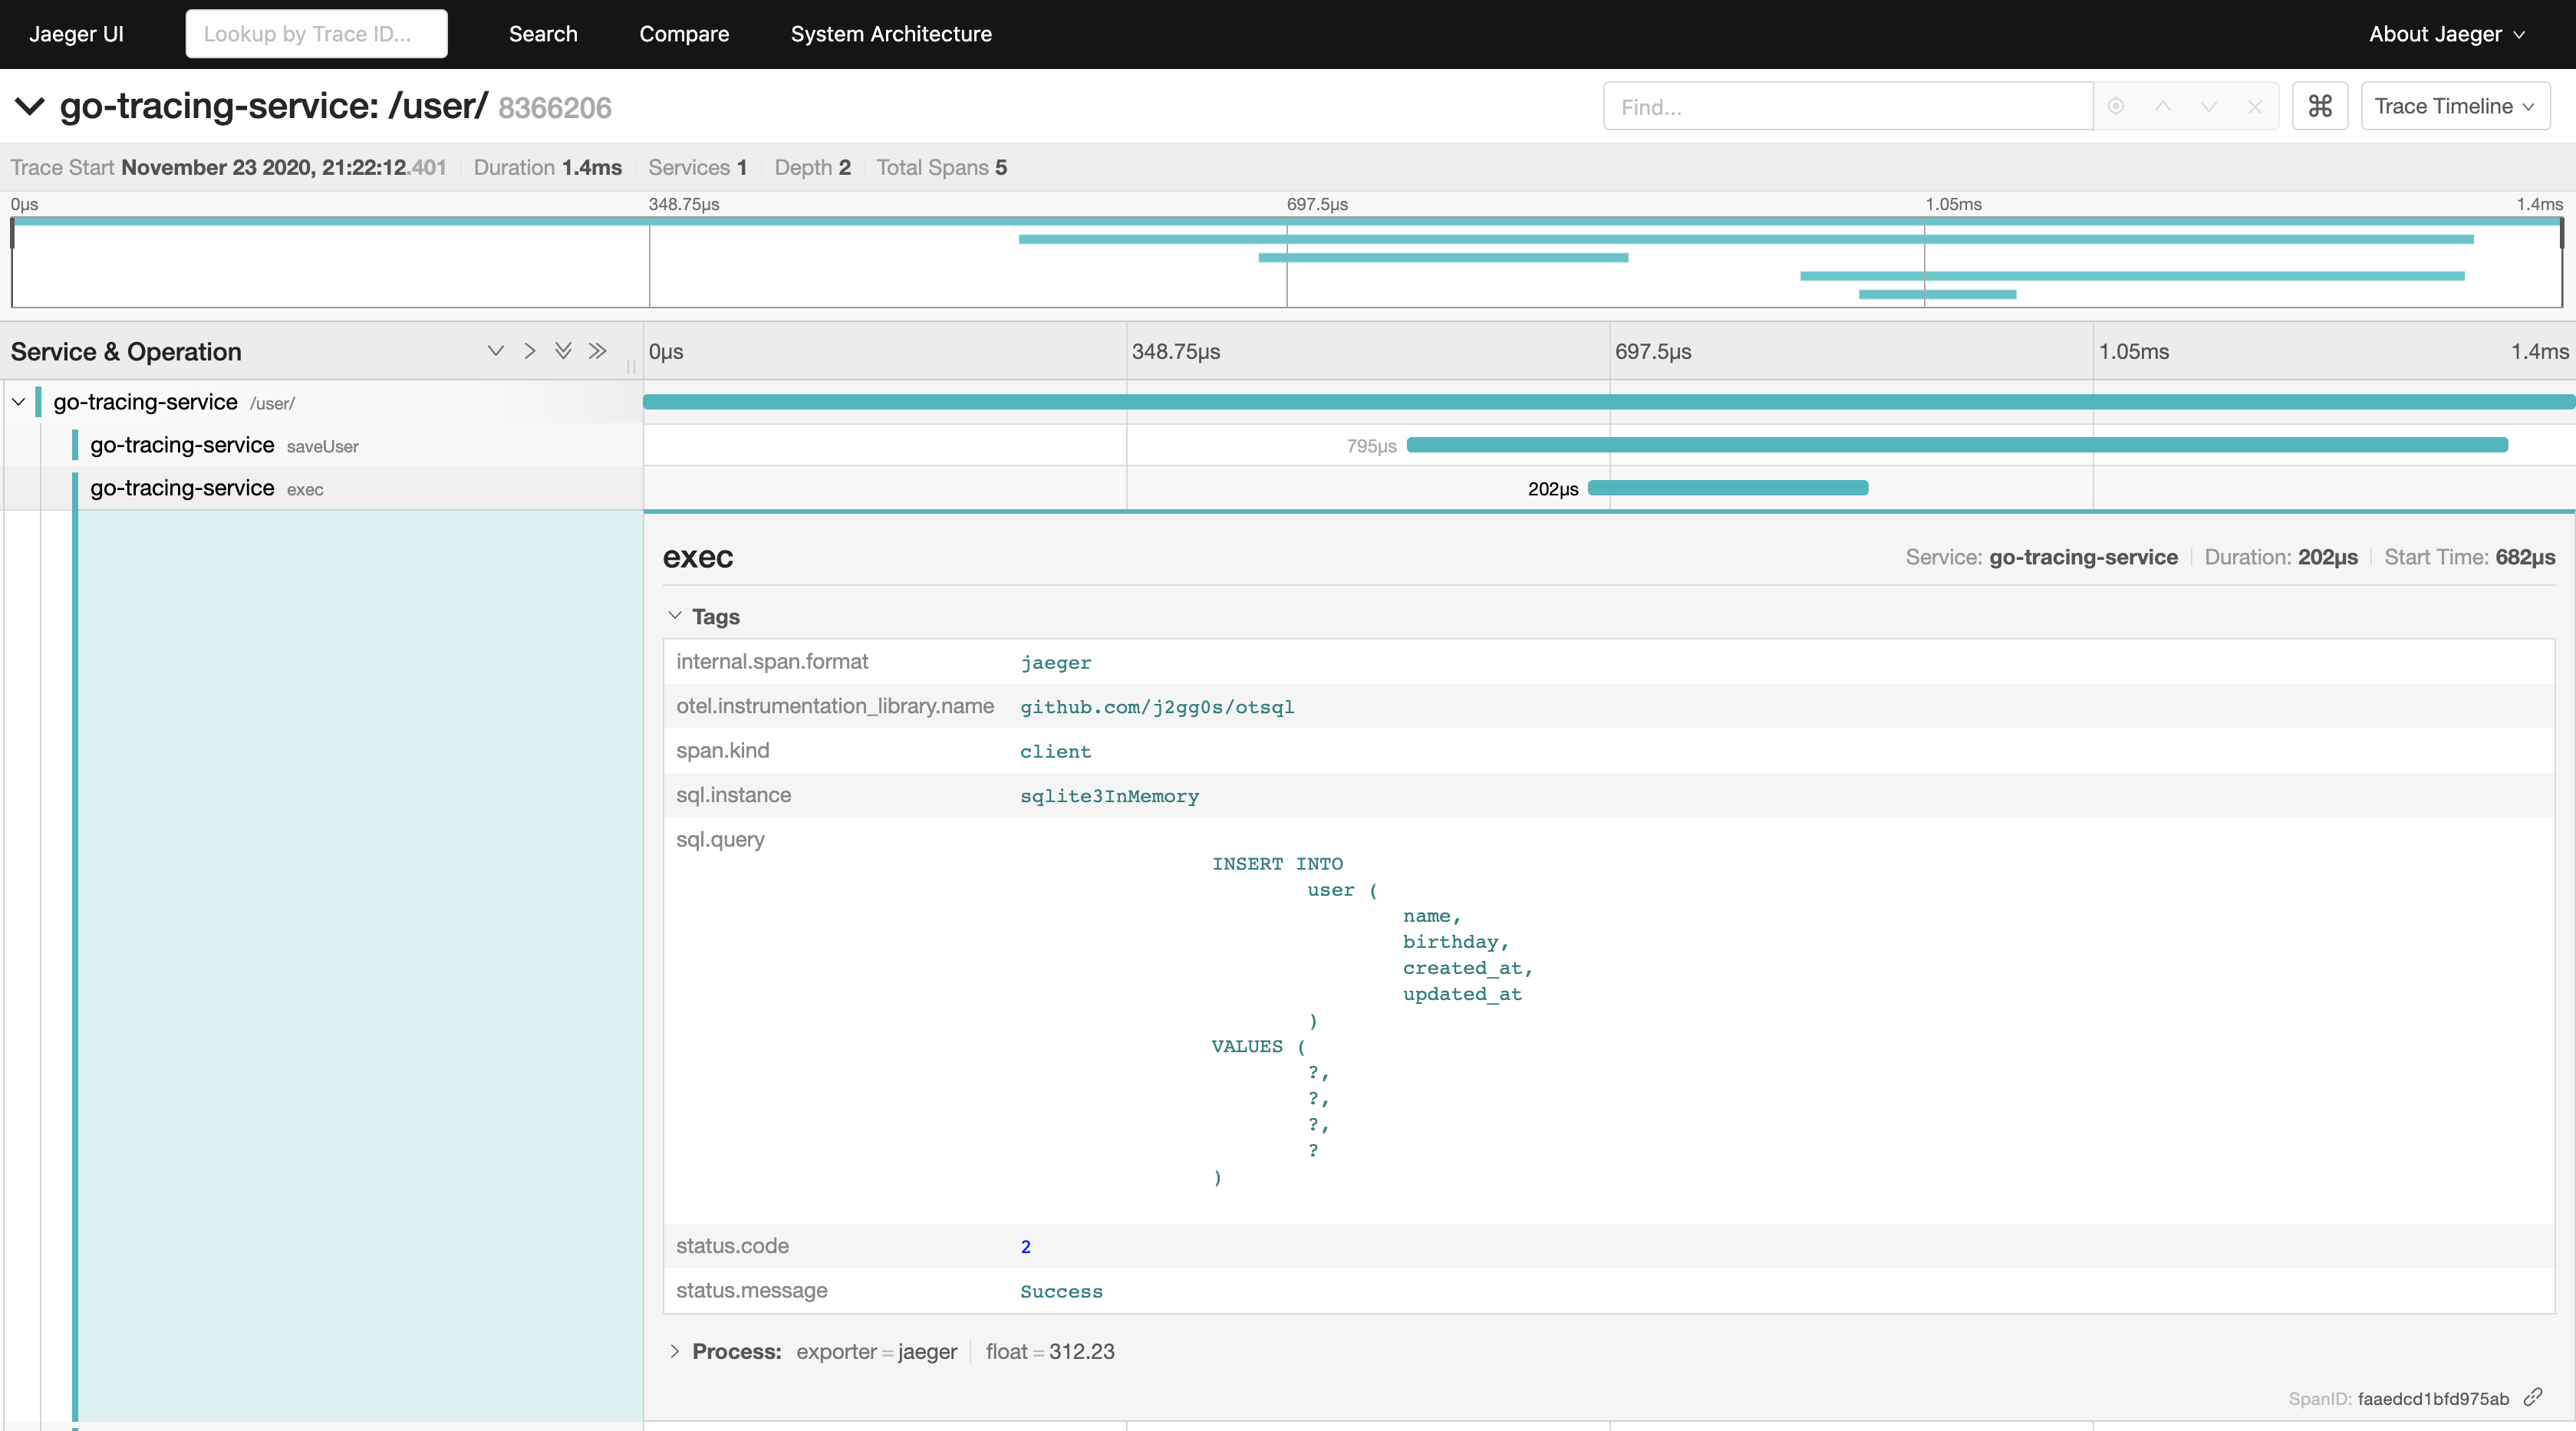Select the Search menu item
Screen dimensions: 2576x1431
pos(541,31)
